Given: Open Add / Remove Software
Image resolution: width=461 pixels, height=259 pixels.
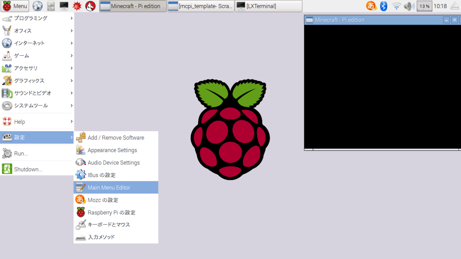Looking at the screenshot, I should [116, 138].
